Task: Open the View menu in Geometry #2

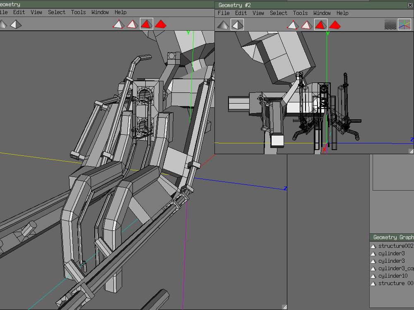Action: [258, 13]
